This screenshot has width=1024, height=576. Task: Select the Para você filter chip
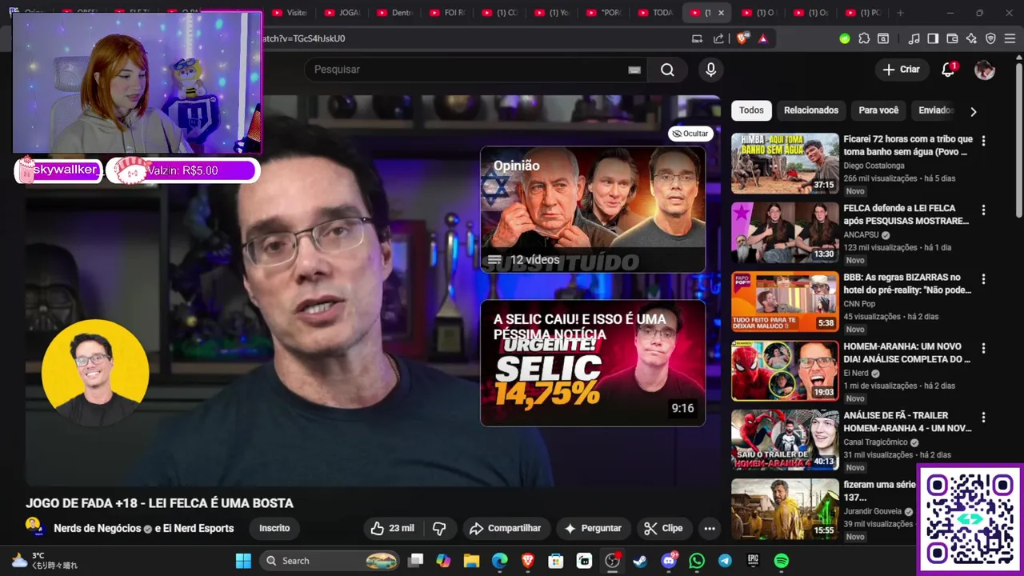click(878, 110)
